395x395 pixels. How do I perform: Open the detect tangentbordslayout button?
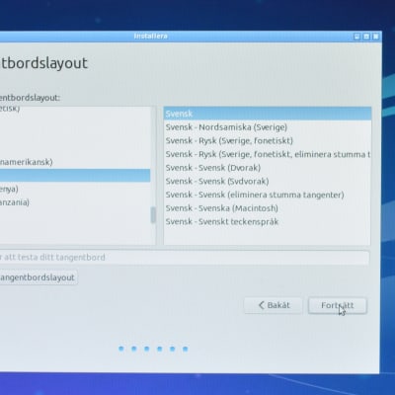coord(39,277)
